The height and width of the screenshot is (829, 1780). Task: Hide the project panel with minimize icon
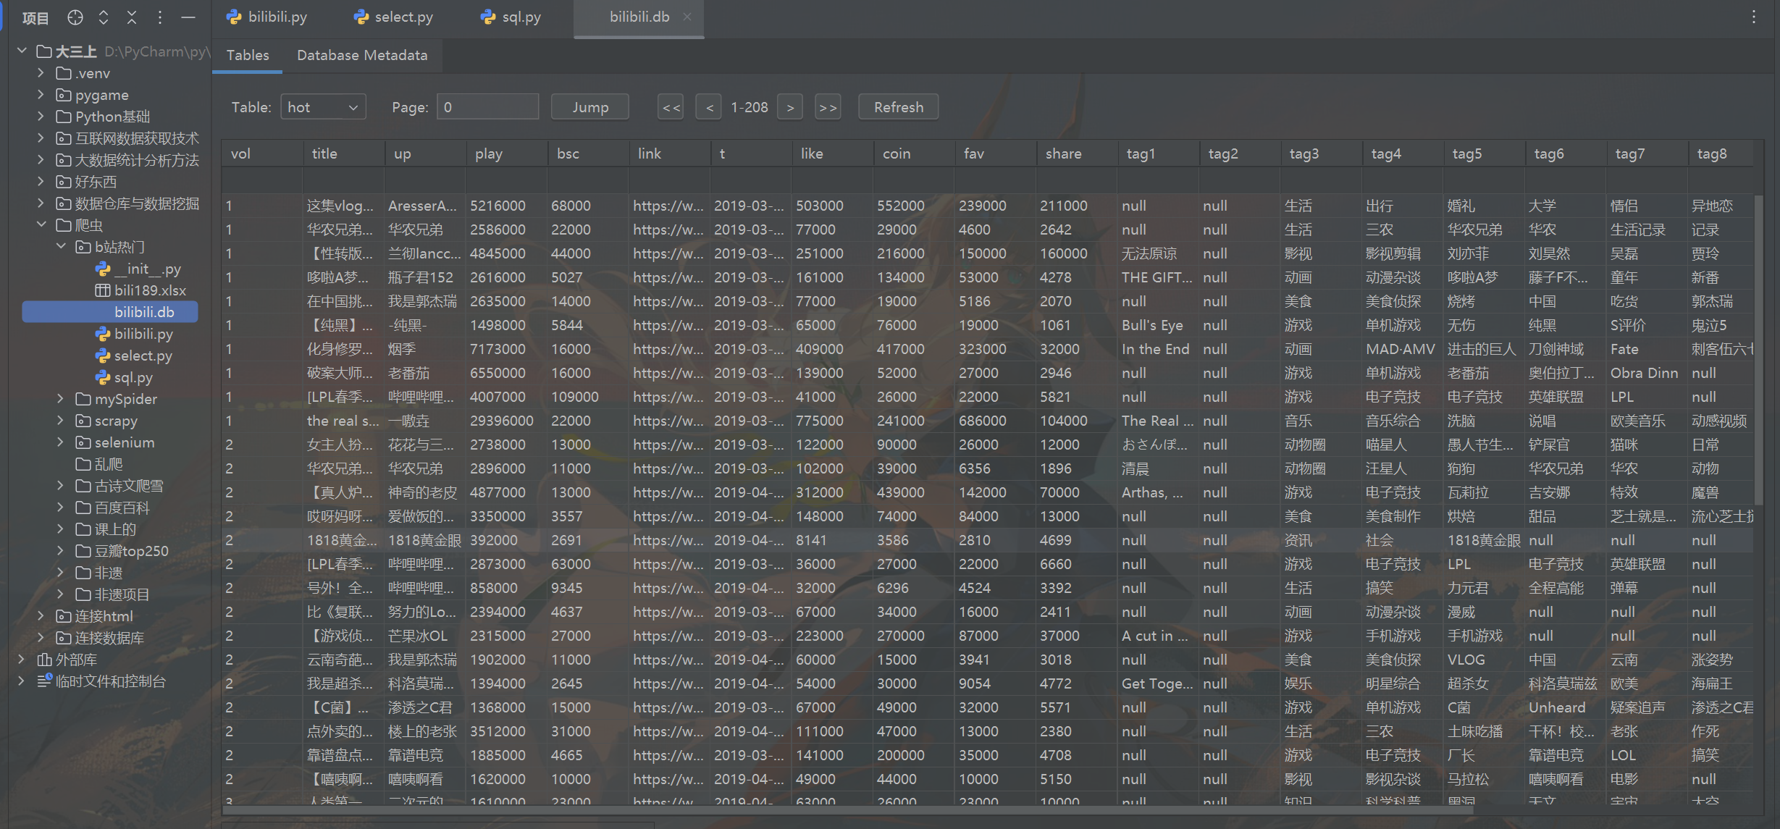point(188,17)
